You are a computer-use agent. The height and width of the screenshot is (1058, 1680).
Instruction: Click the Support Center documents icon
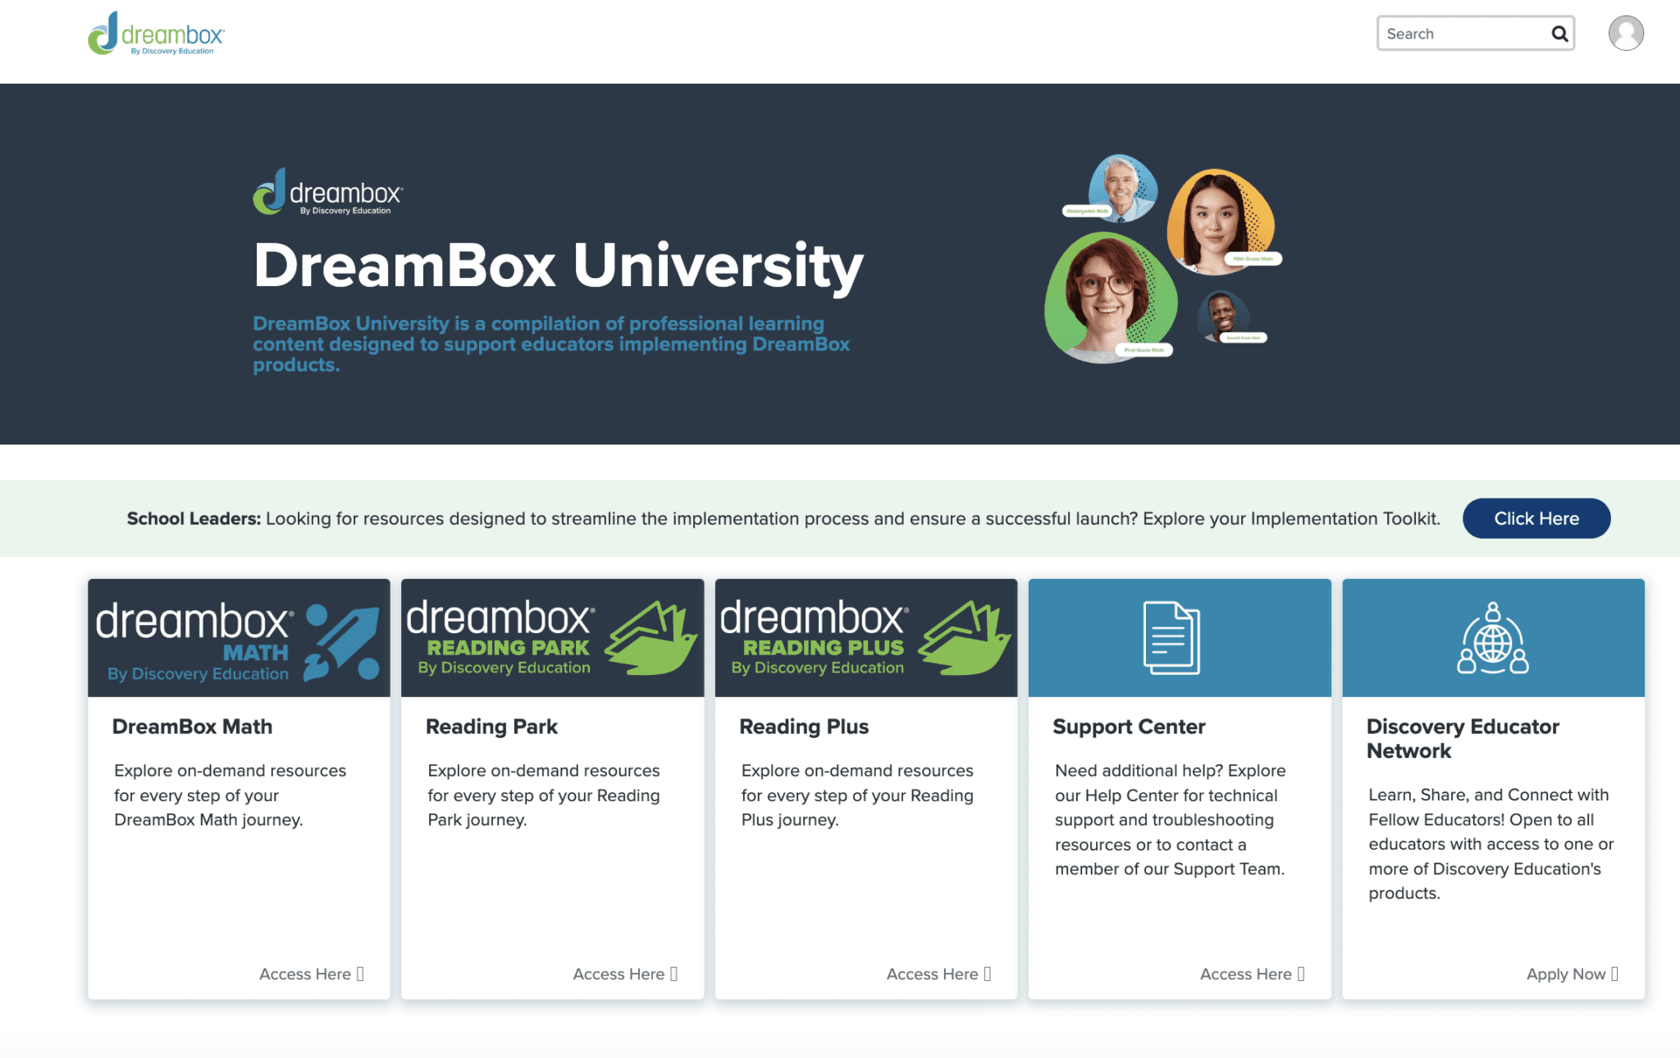click(x=1172, y=638)
